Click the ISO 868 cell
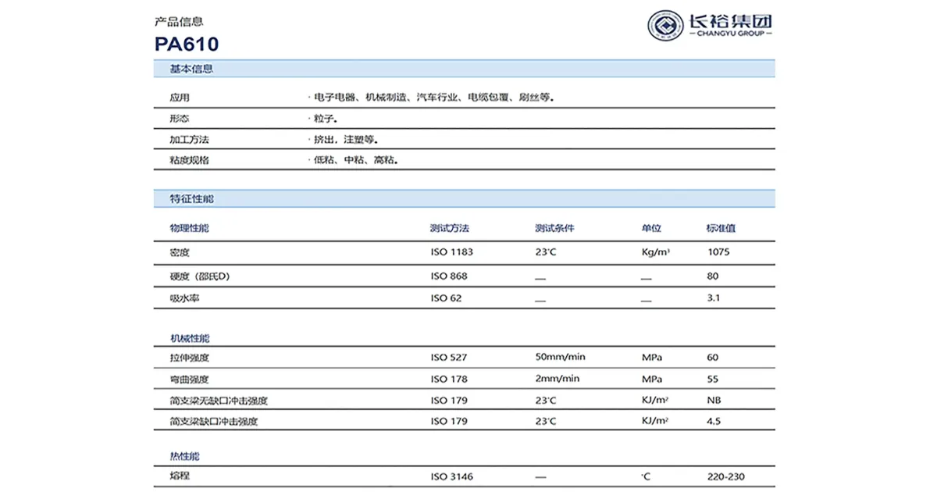The image size is (937, 492). point(449,276)
